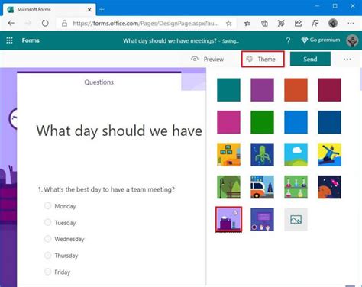Select the snowboarder theme thumbnail
The width and height of the screenshot is (362, 287).
(329, 154)
